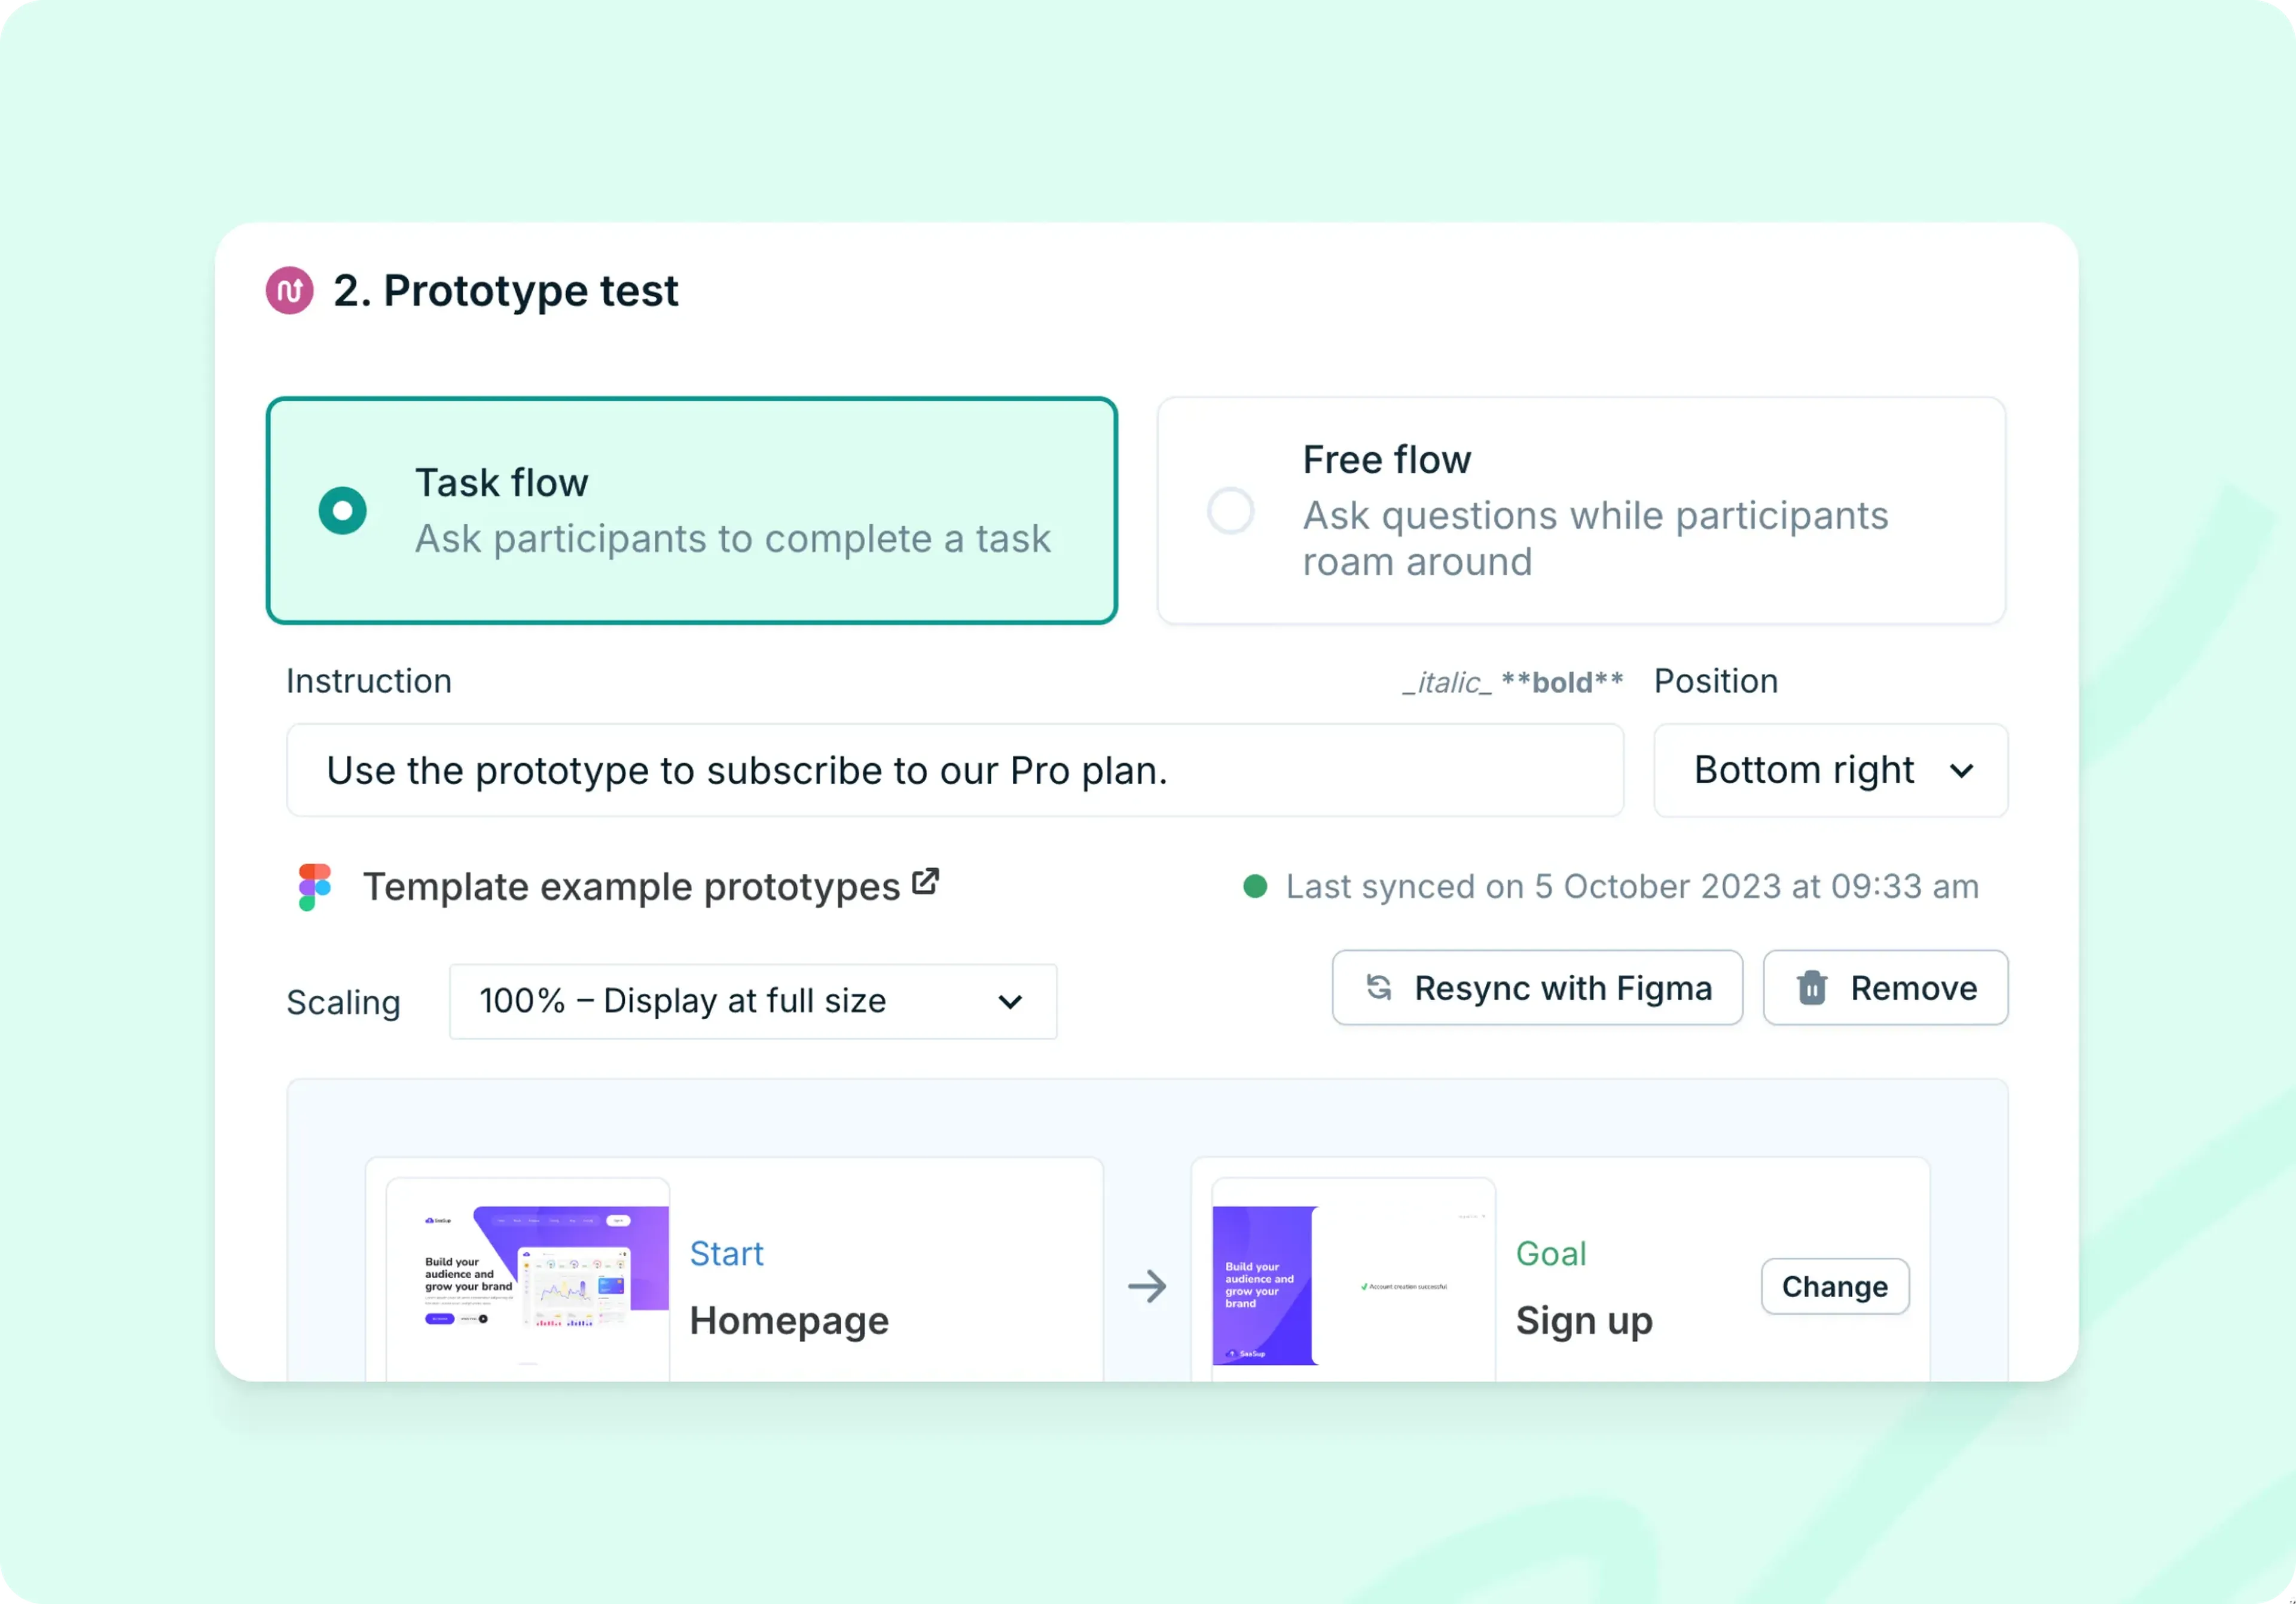Screen dimensions: 2296x1604
Task: Open the Template example prototypes link
Action: (x=631, y=886)
